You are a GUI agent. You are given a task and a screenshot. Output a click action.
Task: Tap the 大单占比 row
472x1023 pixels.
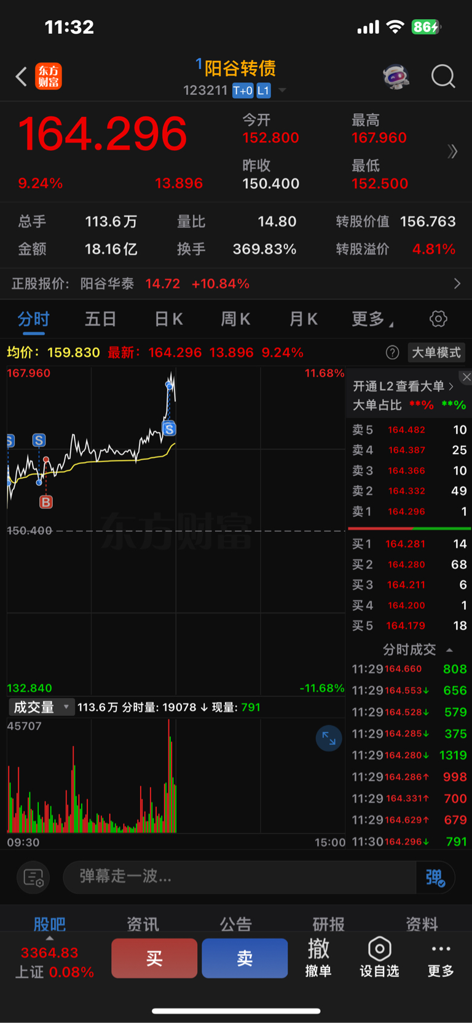coord(409,405)
